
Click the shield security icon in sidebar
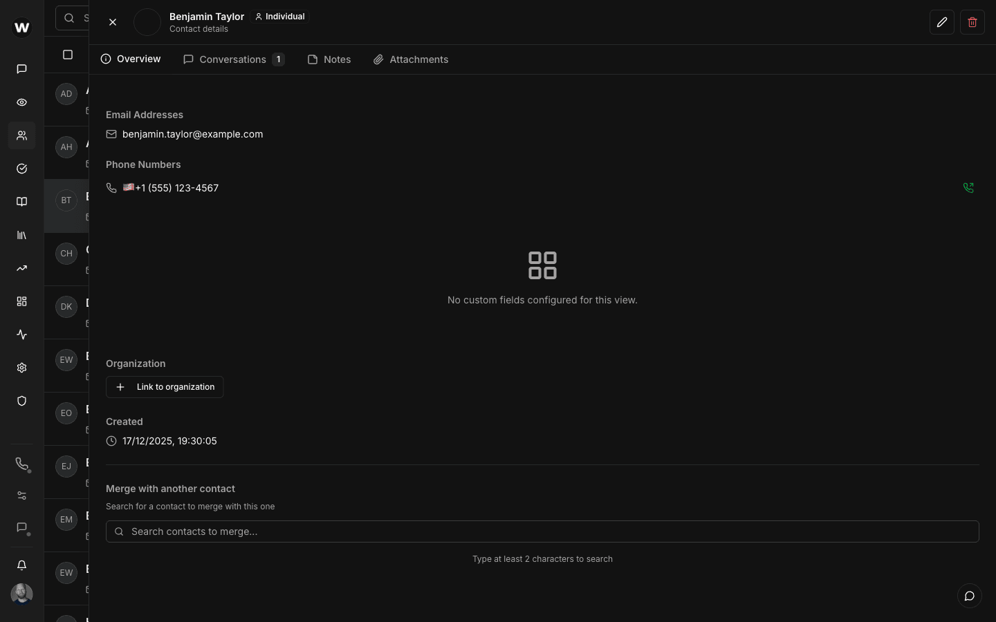click(x=21, y=401)
